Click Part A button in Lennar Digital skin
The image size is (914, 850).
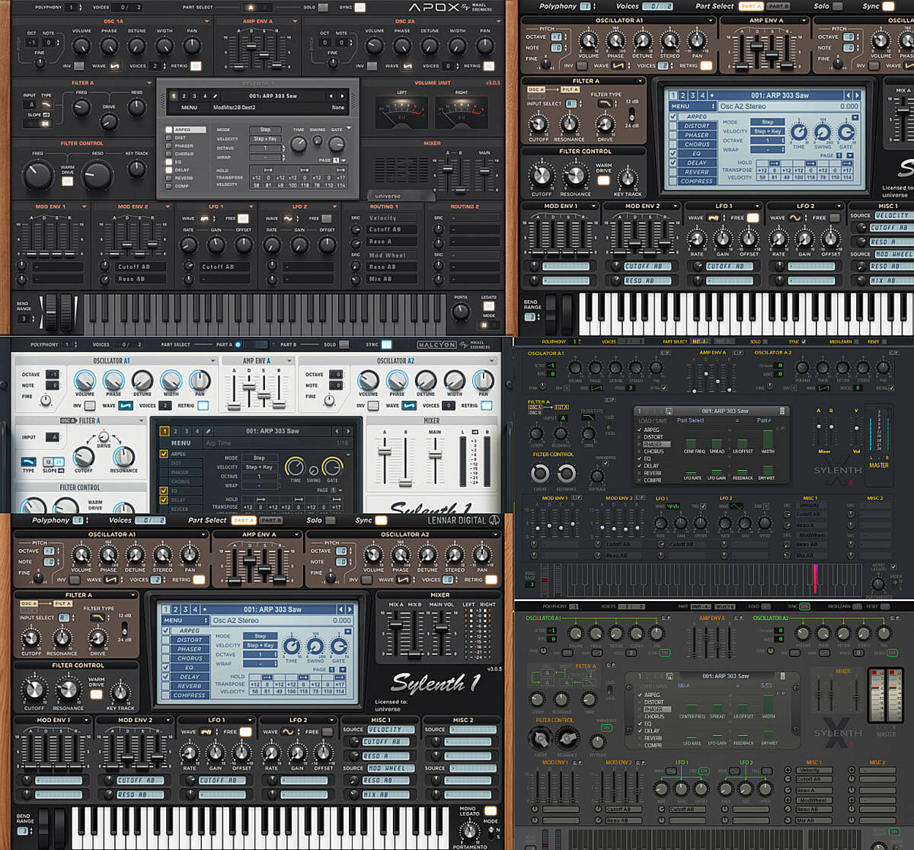click(243, 520)
